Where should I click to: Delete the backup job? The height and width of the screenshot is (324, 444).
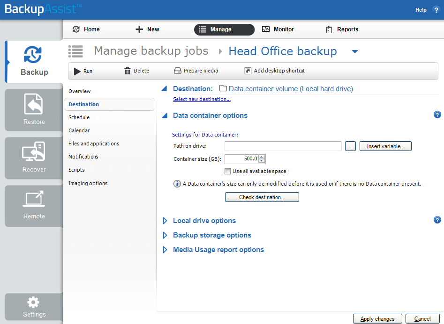point(136,71)
